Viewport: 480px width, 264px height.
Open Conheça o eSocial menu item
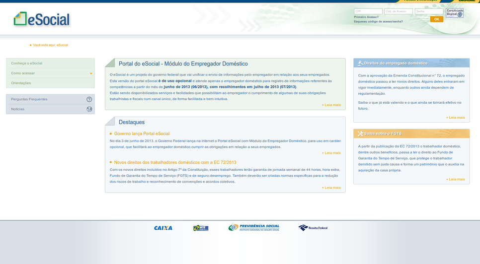(51, 63)
